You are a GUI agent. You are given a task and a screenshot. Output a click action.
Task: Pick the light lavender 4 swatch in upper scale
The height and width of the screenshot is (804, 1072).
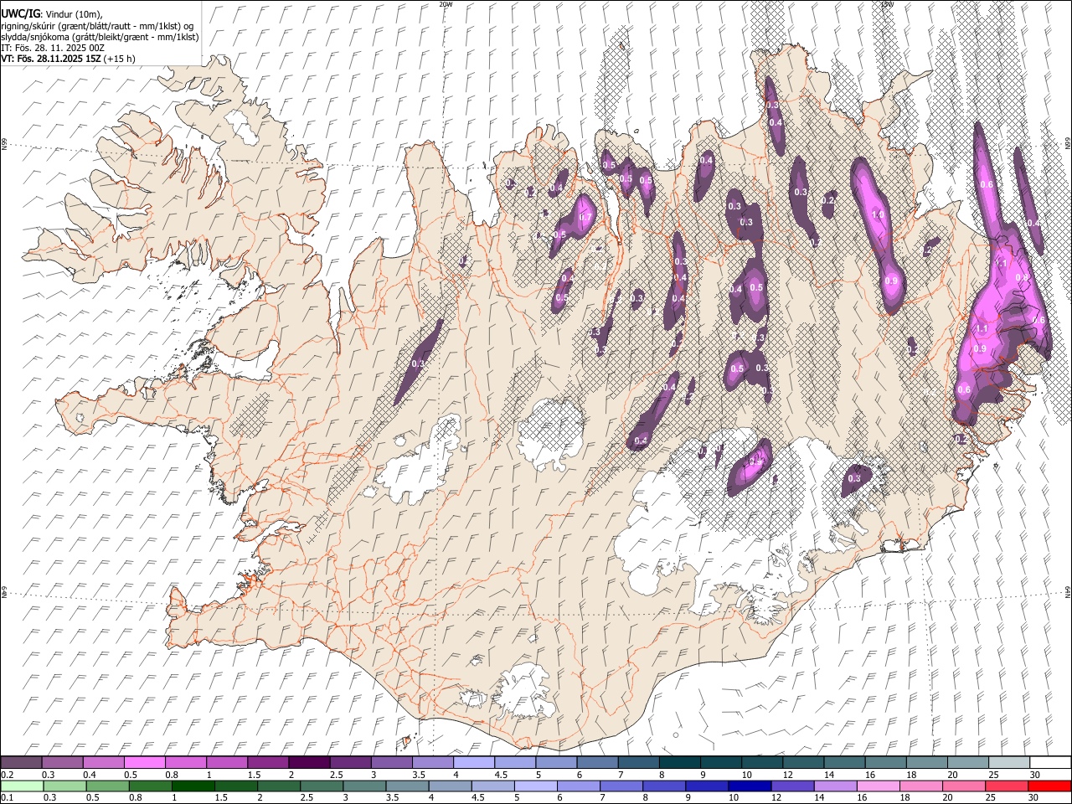[x=474, y=762]
